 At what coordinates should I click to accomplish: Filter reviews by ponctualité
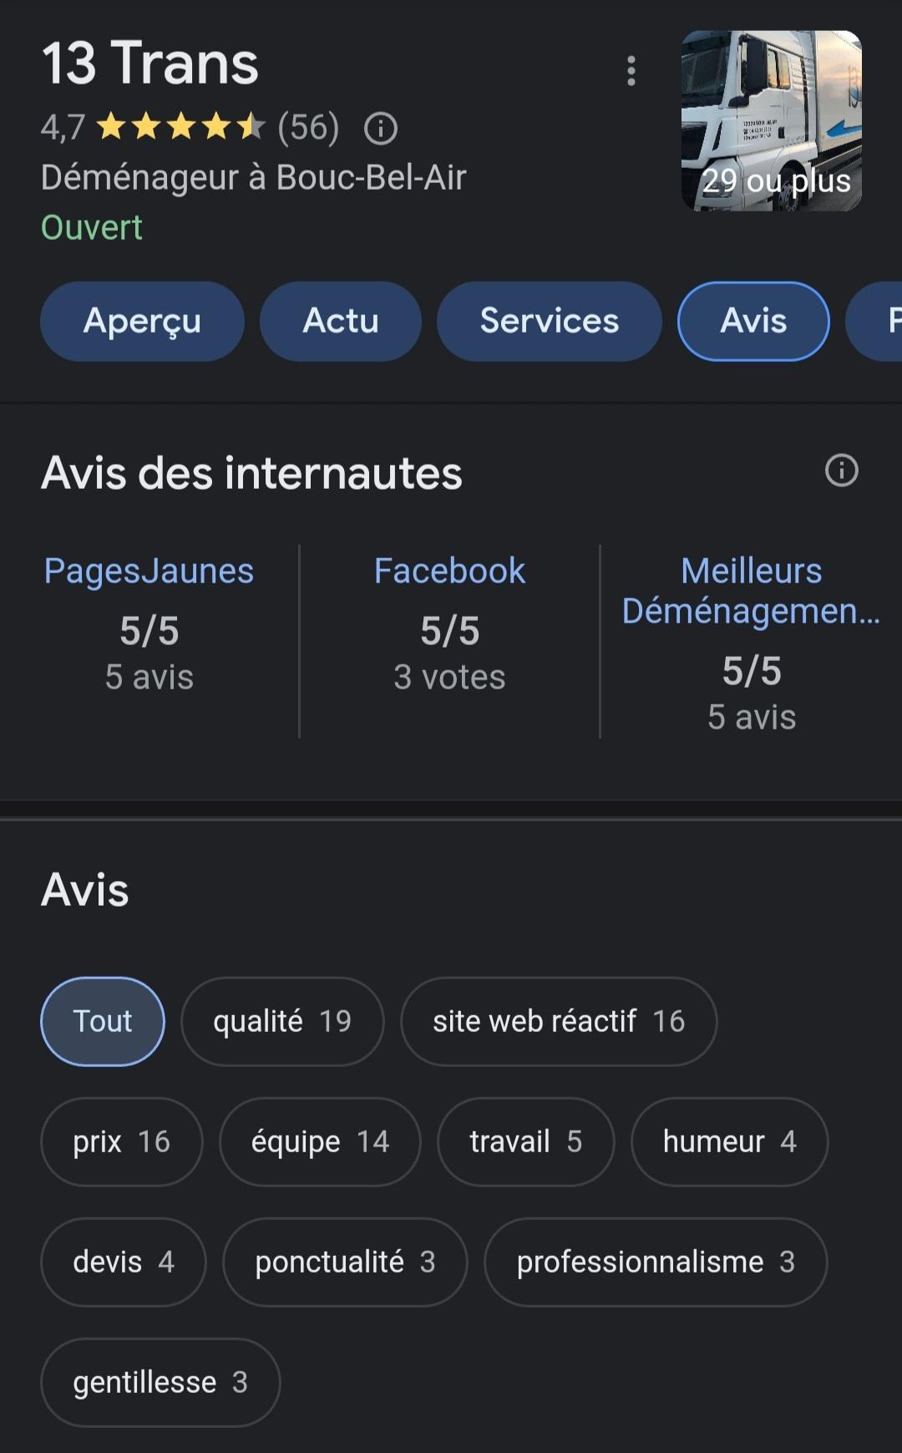click(x=345, y=1262)
